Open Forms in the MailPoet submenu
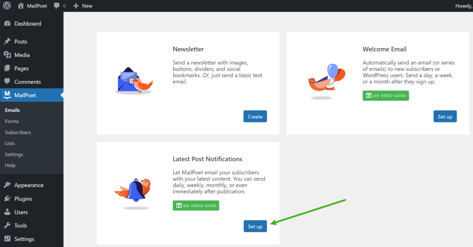473x247 pixels. click(x=12, y=121)
